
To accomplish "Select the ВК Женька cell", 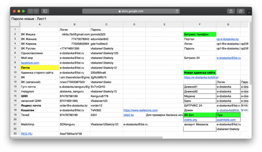I will (40, 39).
